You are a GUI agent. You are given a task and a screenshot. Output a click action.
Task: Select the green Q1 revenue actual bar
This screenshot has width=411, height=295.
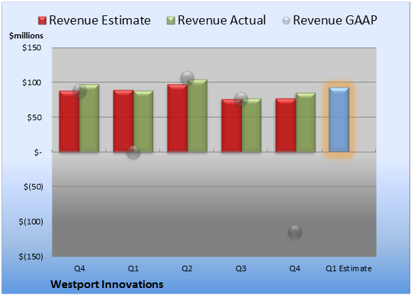[x=143, y=122]
